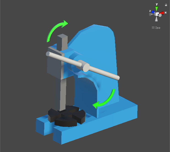
Task: Click the red X axis cone on gizmo
Action: (x=162, y=13)
